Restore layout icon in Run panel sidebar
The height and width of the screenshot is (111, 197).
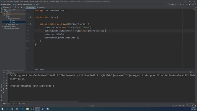4,89
